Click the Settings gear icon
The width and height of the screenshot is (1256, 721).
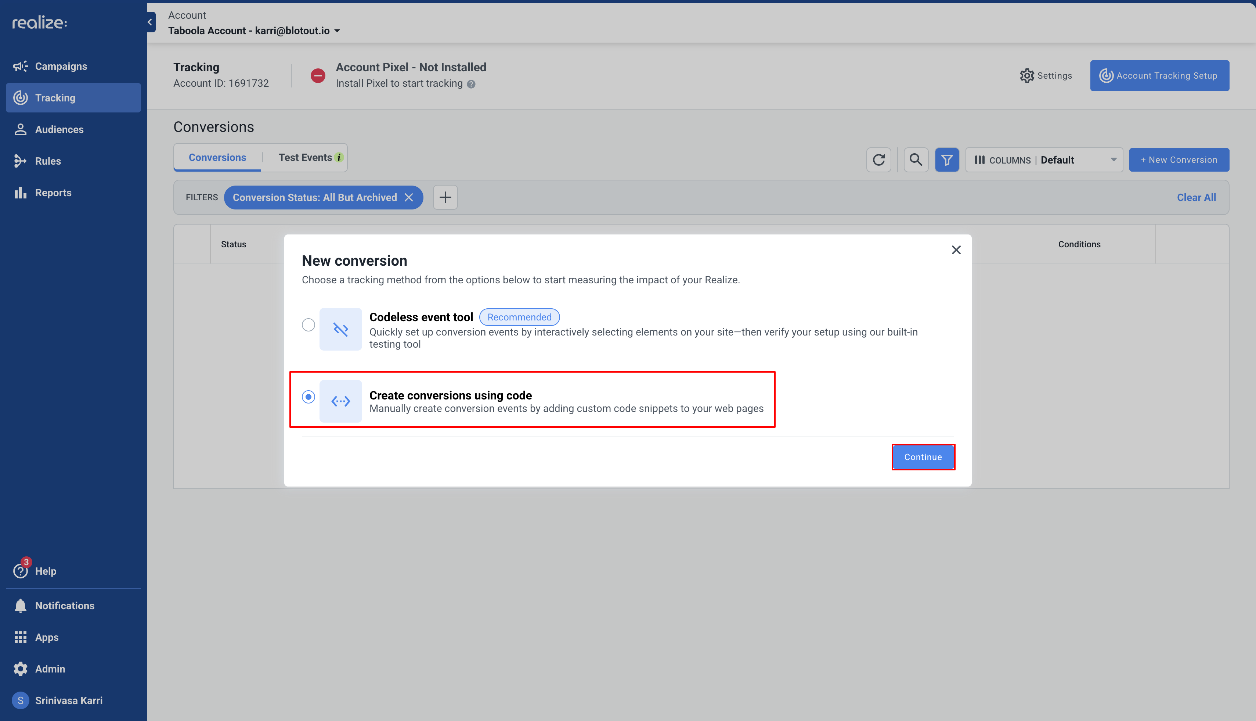point(1027,76)
